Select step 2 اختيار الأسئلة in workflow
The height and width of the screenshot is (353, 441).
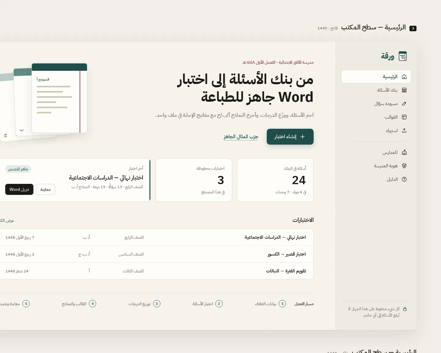tap(208, 304)
